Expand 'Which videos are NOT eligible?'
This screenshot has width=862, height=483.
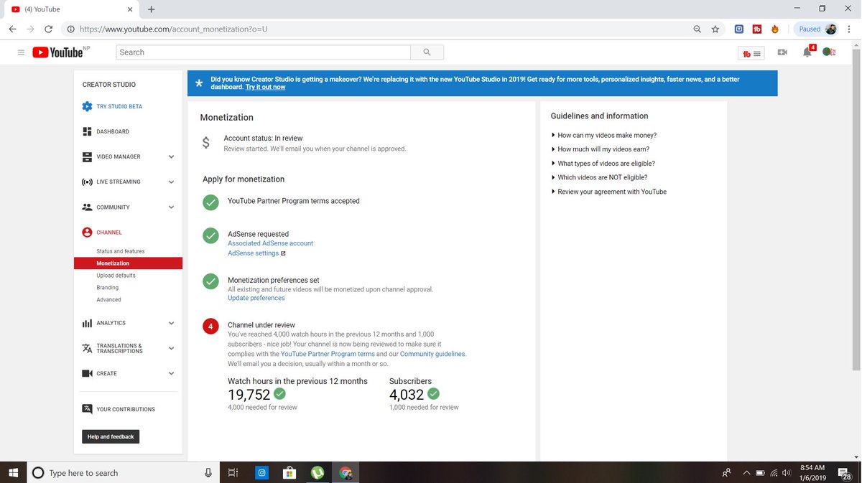click(599, 177)
